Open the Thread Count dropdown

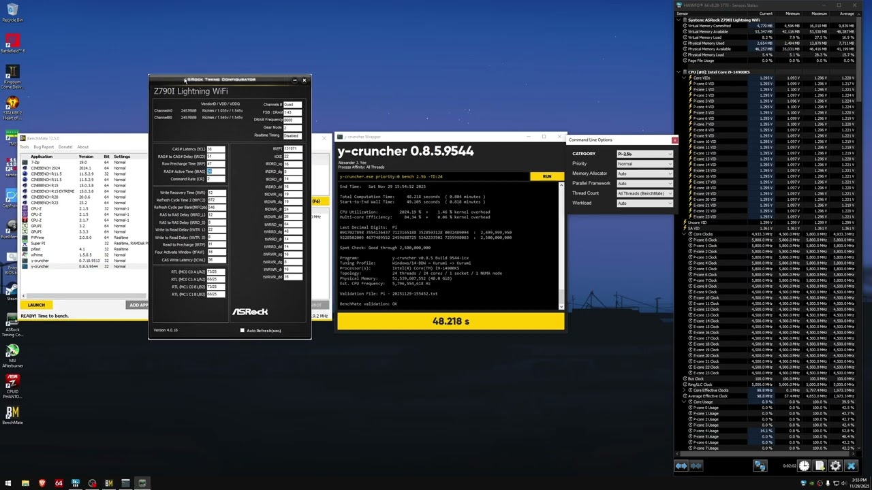tap(644, 193)
